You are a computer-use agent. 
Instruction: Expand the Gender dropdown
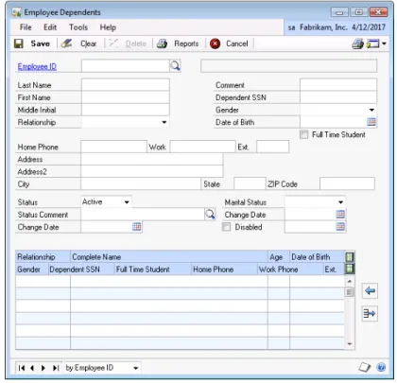point(371,110)
